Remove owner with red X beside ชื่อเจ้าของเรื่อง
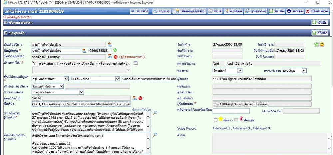The width and height of the screenshot is (333, 155). point(116,57)
